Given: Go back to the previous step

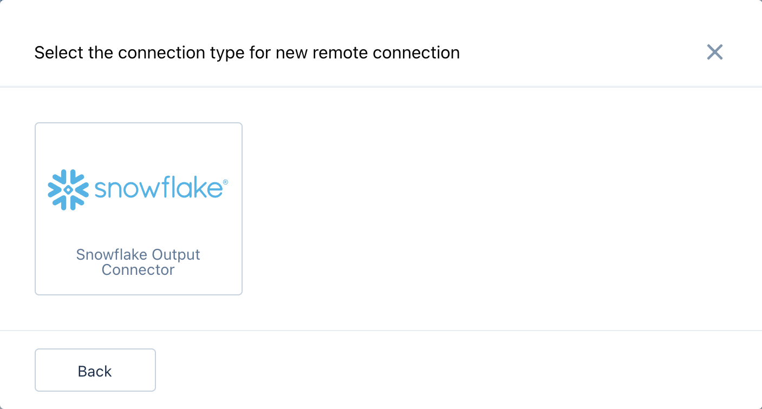Looking at the screenshot, I should click(95, 371).
